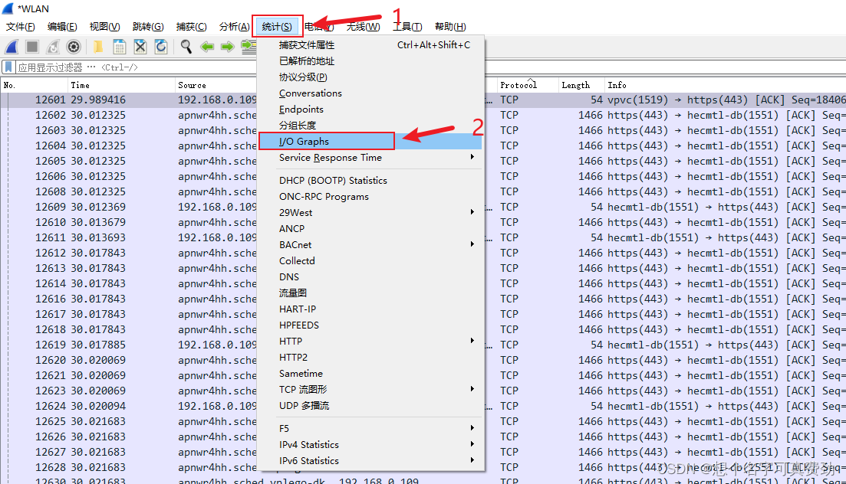Stop the running capture
The width and height of the screenshot is (846, 484).
tap(32, 47)
